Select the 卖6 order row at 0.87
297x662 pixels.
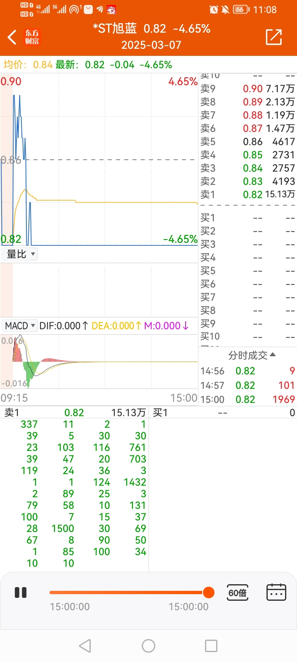click(247, 128)
